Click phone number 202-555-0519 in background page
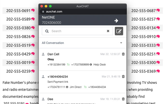This screenshot has height=104, width=166. pyautogui.click(x=18, y=45)
